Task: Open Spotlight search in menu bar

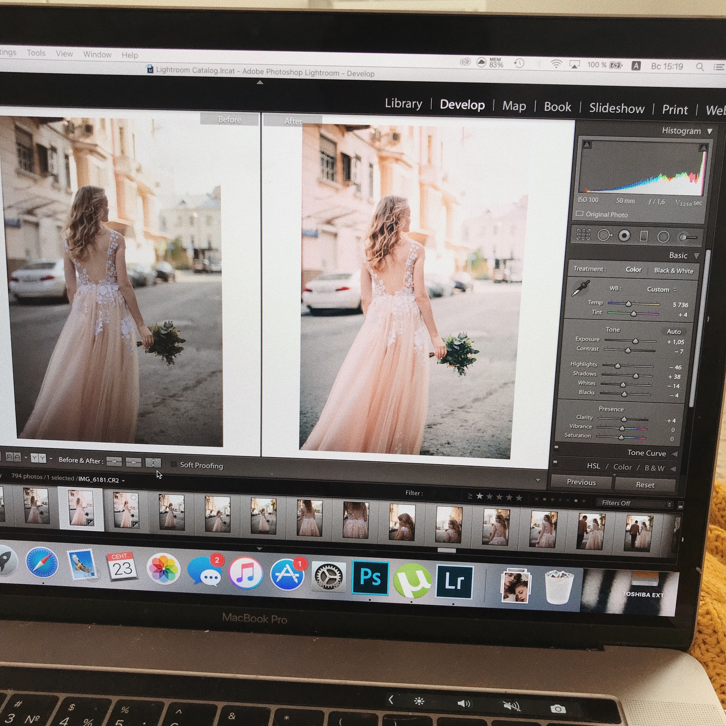Action: pos(700,67)
